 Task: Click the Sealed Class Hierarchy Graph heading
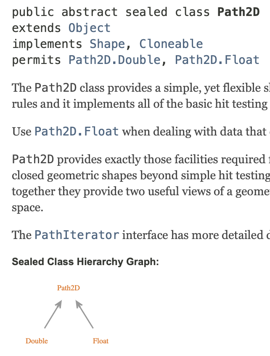click(85, 262)
